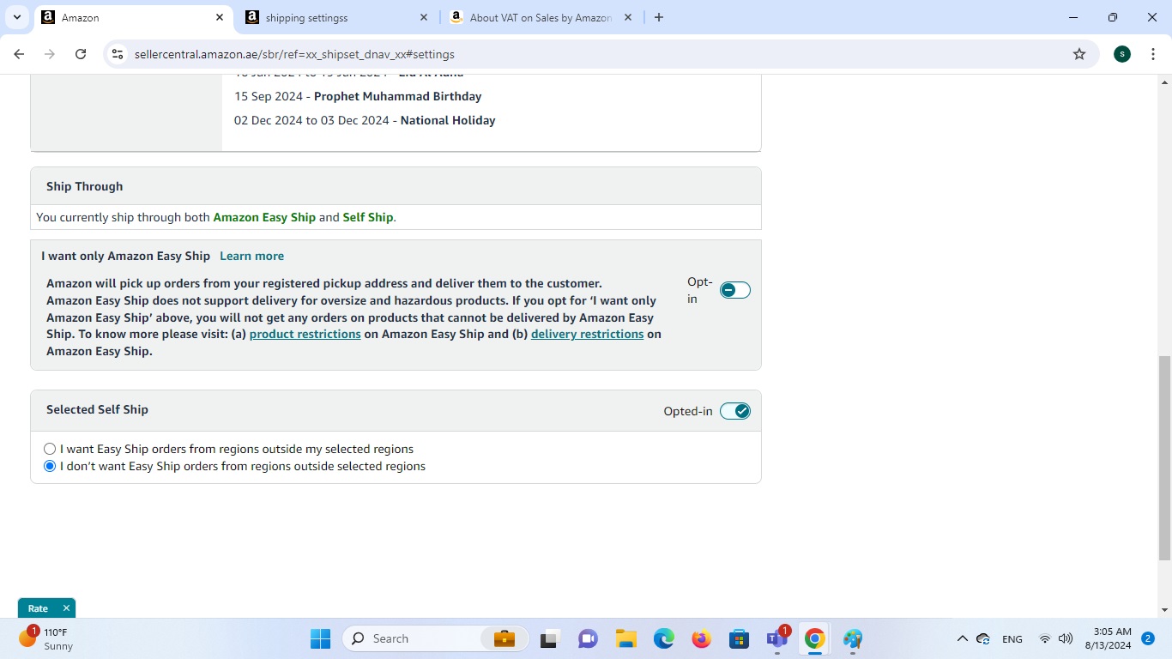The height and width of the screenshot is (659, 1172).
Task: Reload the current page
Action: point(81,54)
